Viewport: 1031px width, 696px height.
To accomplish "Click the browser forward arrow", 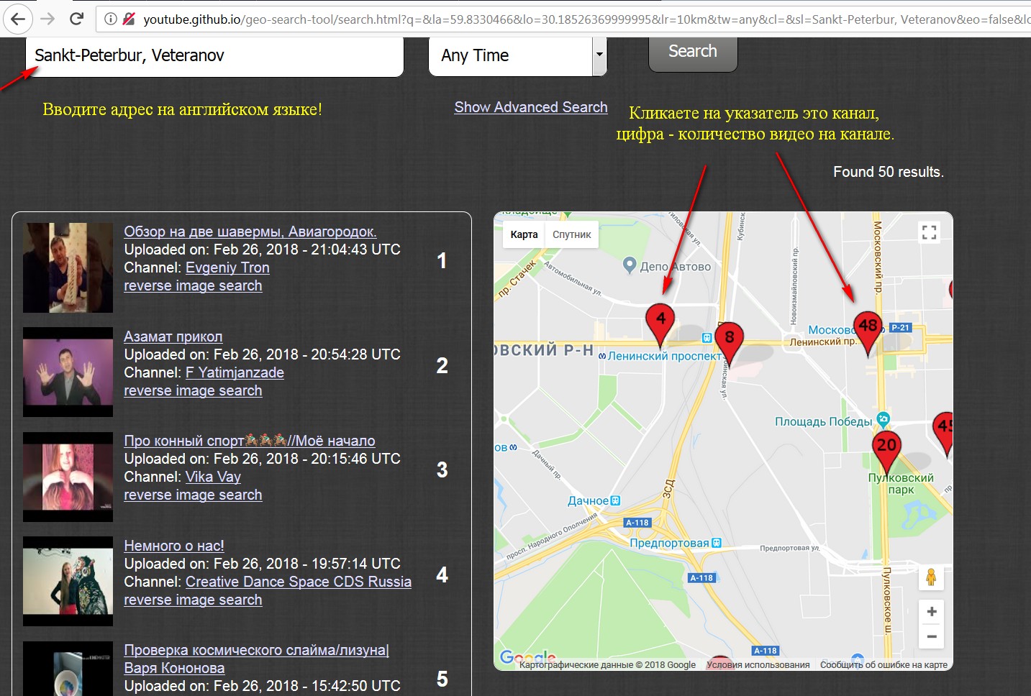I will (47, 19).
